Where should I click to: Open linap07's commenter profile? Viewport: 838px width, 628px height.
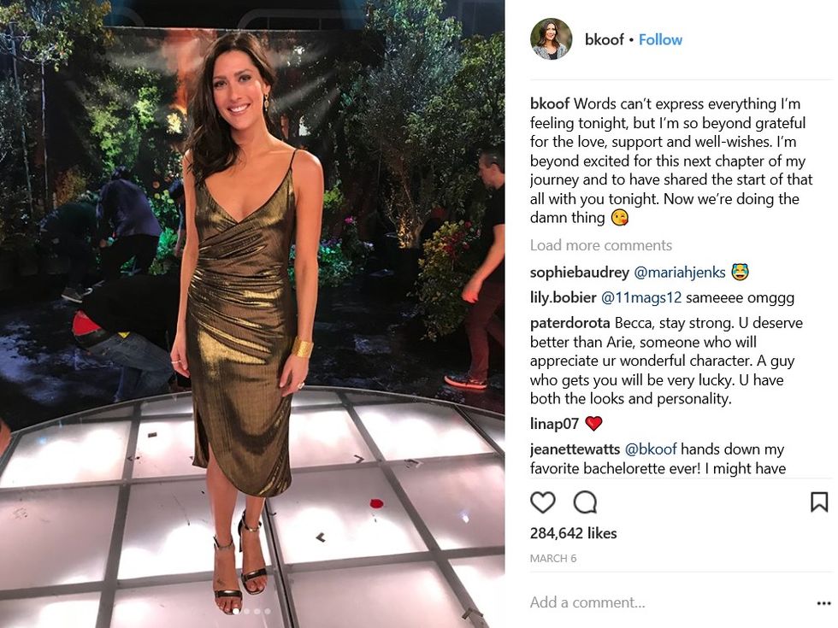[x=554, y=424]
